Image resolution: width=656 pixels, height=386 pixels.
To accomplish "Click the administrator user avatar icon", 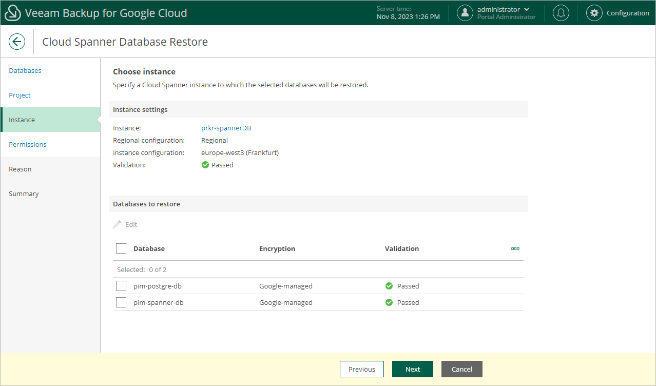I will (x=465, y=13).
